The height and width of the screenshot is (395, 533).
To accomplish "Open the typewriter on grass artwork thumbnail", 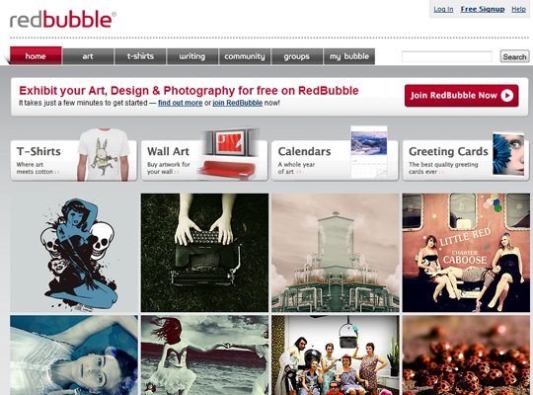I will (x=204, y=253).
